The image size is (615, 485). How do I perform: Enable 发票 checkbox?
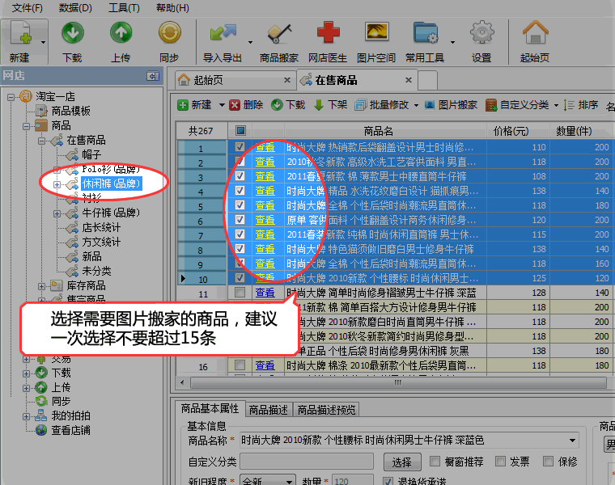[x=500, y=461]
